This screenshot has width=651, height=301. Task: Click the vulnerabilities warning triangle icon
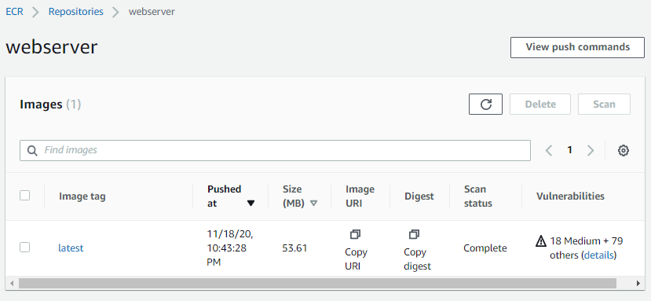click(541, 241)
